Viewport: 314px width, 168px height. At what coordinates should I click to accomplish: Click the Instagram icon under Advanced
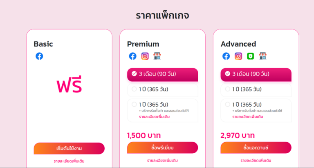click(x=238, y=56)
